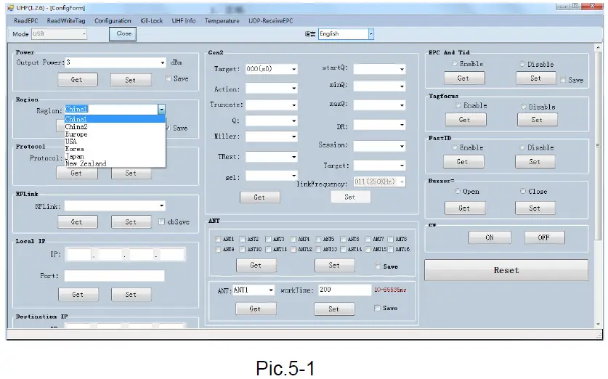This screenshot has height=379, width=608.
Task: Check the ANT9 checkbox
Action: tap(217, 249)
